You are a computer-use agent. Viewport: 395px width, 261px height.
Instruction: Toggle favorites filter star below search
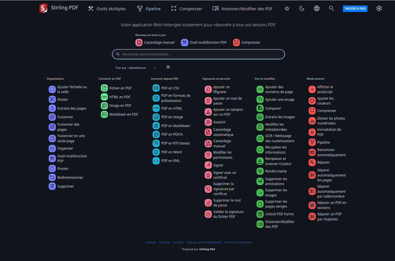(x=168, y=67)
